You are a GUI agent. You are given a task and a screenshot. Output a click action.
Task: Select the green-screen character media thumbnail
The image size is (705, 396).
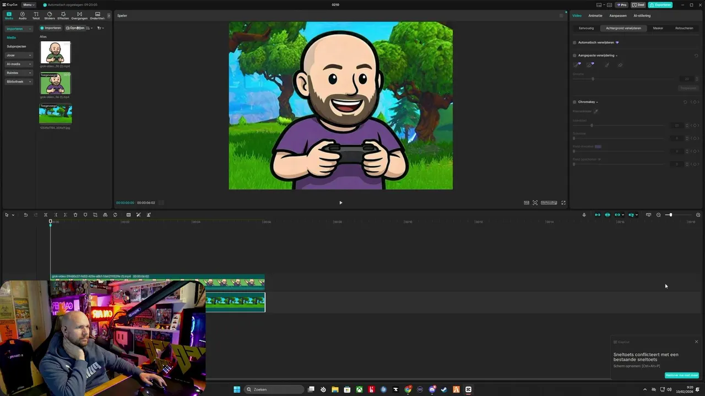(x=55, y=84)
